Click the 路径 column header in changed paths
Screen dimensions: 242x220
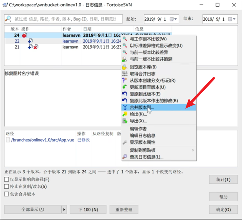[x=40, y=133]
